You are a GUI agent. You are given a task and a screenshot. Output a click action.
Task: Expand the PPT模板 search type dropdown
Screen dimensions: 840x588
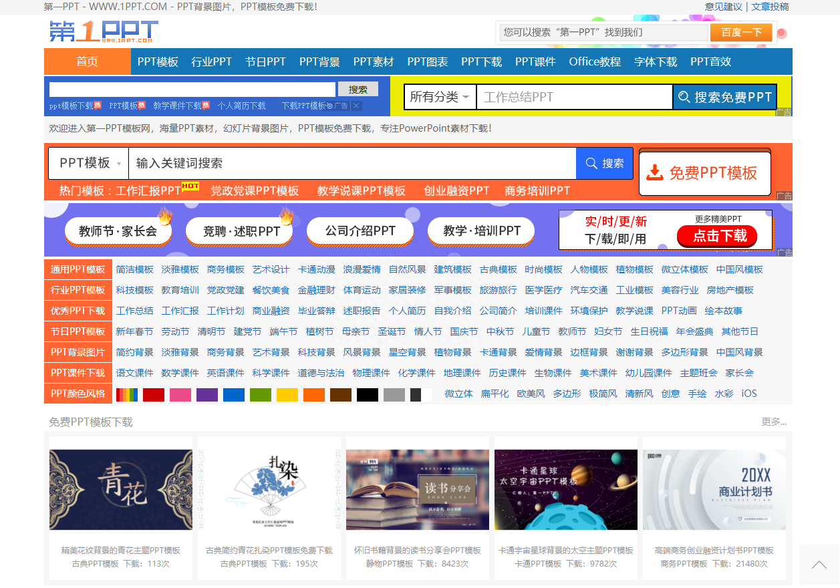click(x=88, y=163)
